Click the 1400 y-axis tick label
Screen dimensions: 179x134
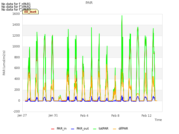[x=16, y=25]
